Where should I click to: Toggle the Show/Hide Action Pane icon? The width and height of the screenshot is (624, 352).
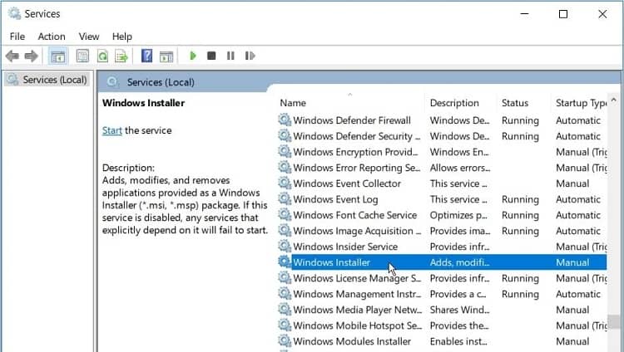[x=166, y=56]
